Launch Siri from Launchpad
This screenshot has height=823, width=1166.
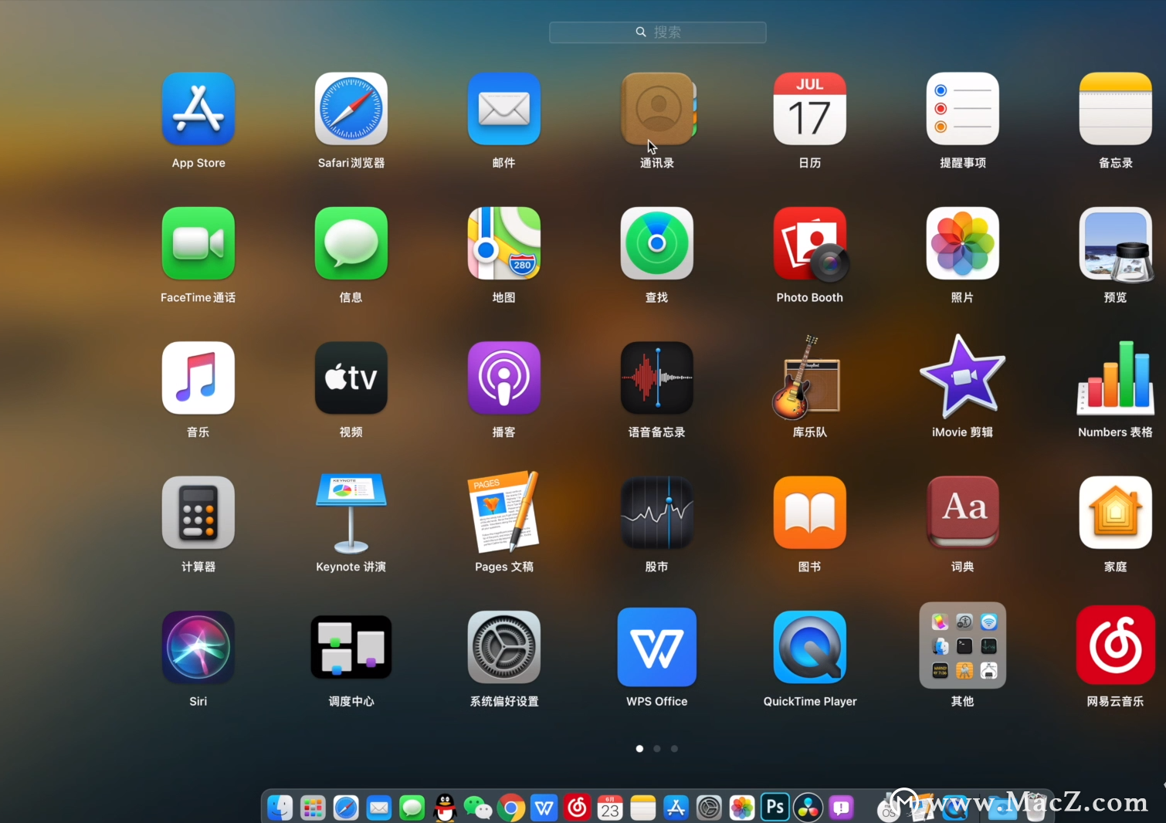click(198, 647)
